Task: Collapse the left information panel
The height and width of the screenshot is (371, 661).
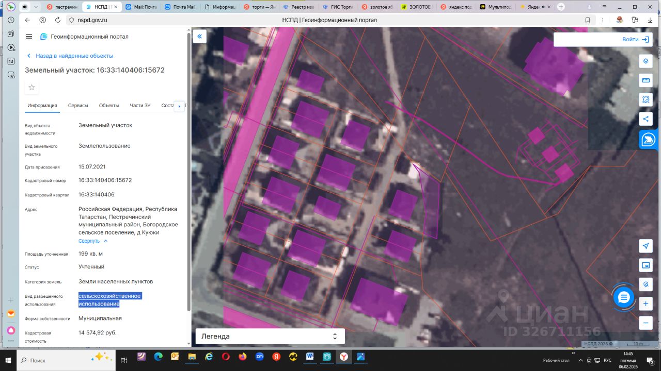Action: pos(199,37)
